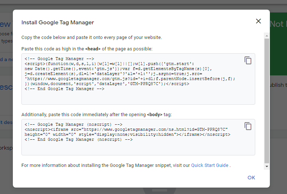Click OK to dismiss the dialog
Viewport: 287px width, 194px height.
click(x=251, y=178)
